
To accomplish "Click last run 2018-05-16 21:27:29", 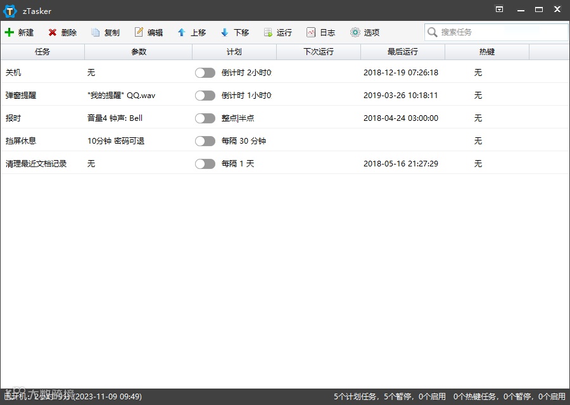I will pyautogui.click(x=401, y=164).
